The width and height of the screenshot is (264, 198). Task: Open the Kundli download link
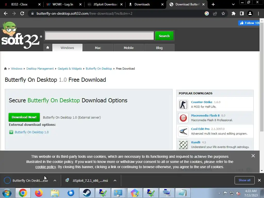point(196,142)
